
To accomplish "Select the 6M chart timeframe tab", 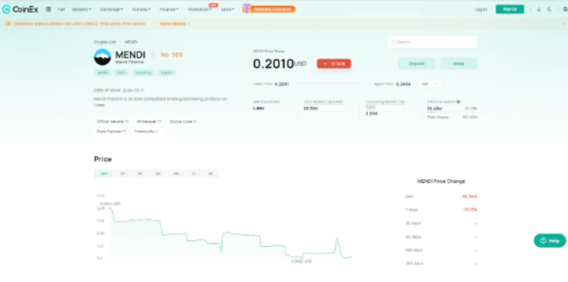I will (x=176, y=174).
